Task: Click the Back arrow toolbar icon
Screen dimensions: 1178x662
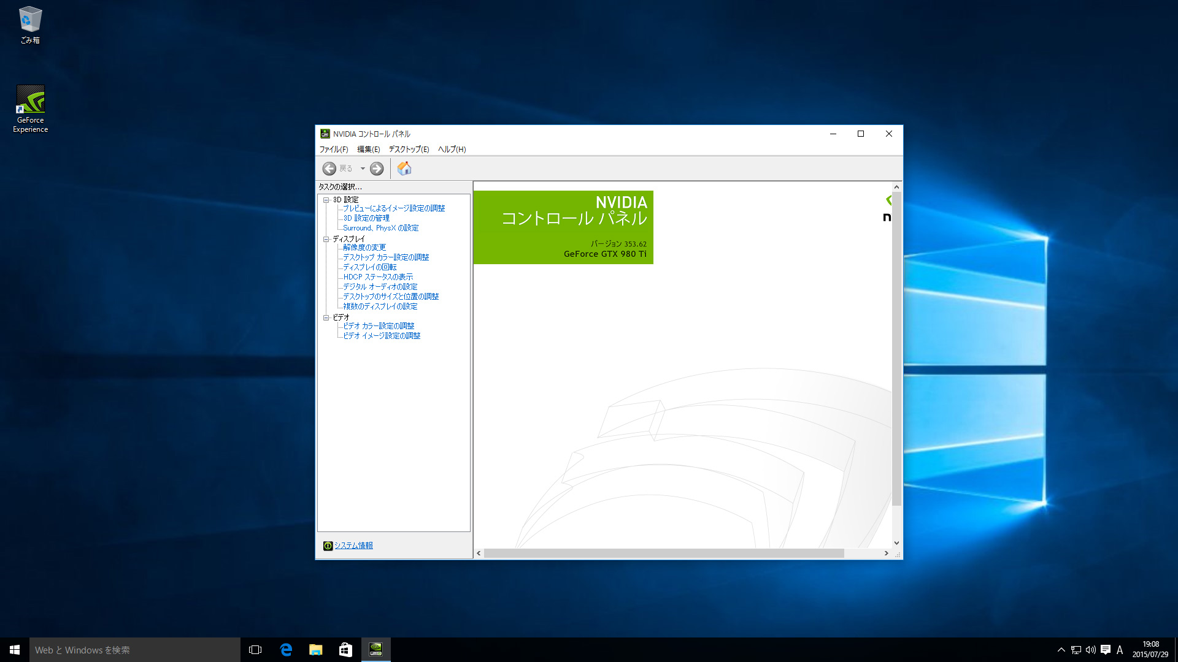Action: tap(329, 169)
